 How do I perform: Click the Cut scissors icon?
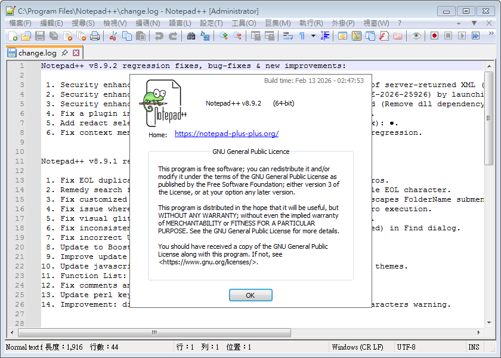click(113, 36)
